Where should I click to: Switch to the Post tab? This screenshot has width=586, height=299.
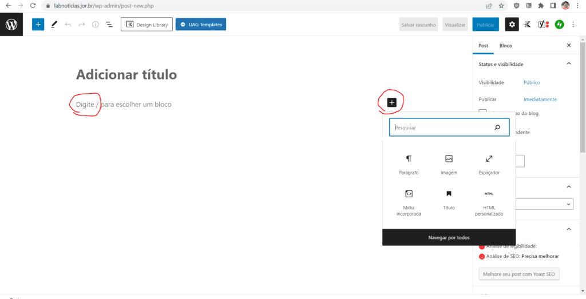click(484, 46)
